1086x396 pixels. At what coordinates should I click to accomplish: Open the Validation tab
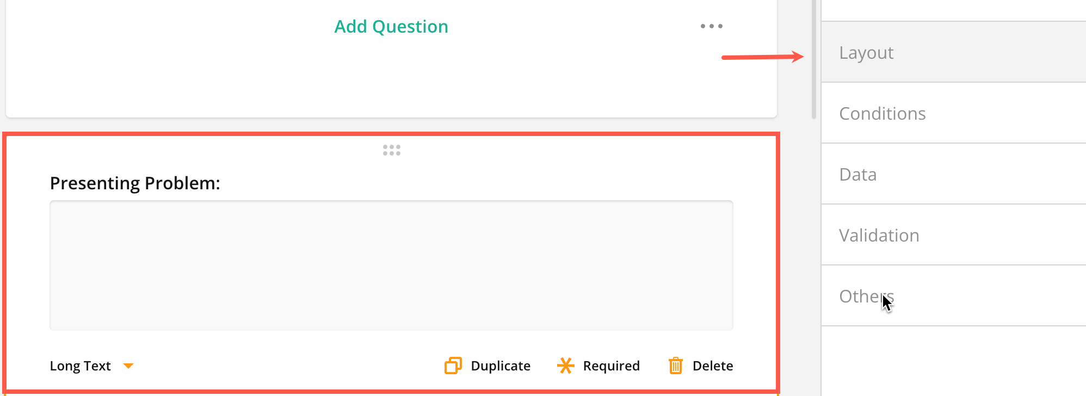(x=879, y=236)
